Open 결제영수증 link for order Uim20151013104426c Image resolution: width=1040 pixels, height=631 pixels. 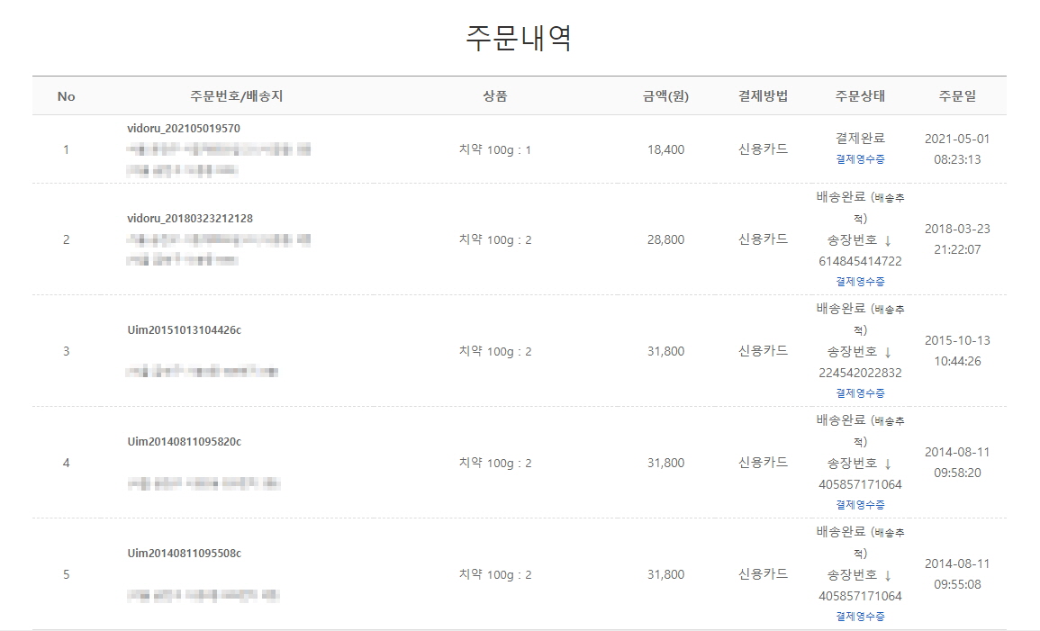[860, 393]
